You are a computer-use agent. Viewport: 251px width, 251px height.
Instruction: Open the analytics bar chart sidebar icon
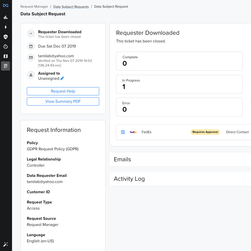pos(5,17)
